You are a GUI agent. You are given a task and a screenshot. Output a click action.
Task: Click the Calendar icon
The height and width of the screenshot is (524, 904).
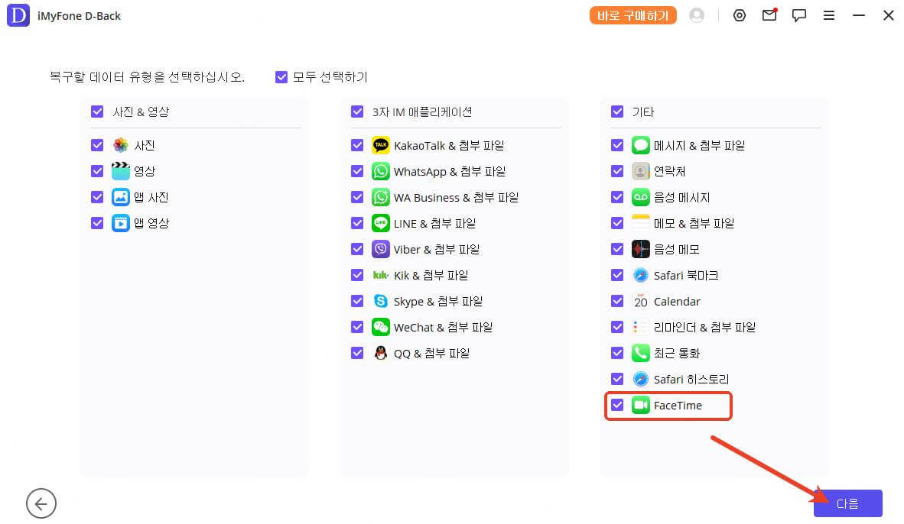(x=641, y=301)
